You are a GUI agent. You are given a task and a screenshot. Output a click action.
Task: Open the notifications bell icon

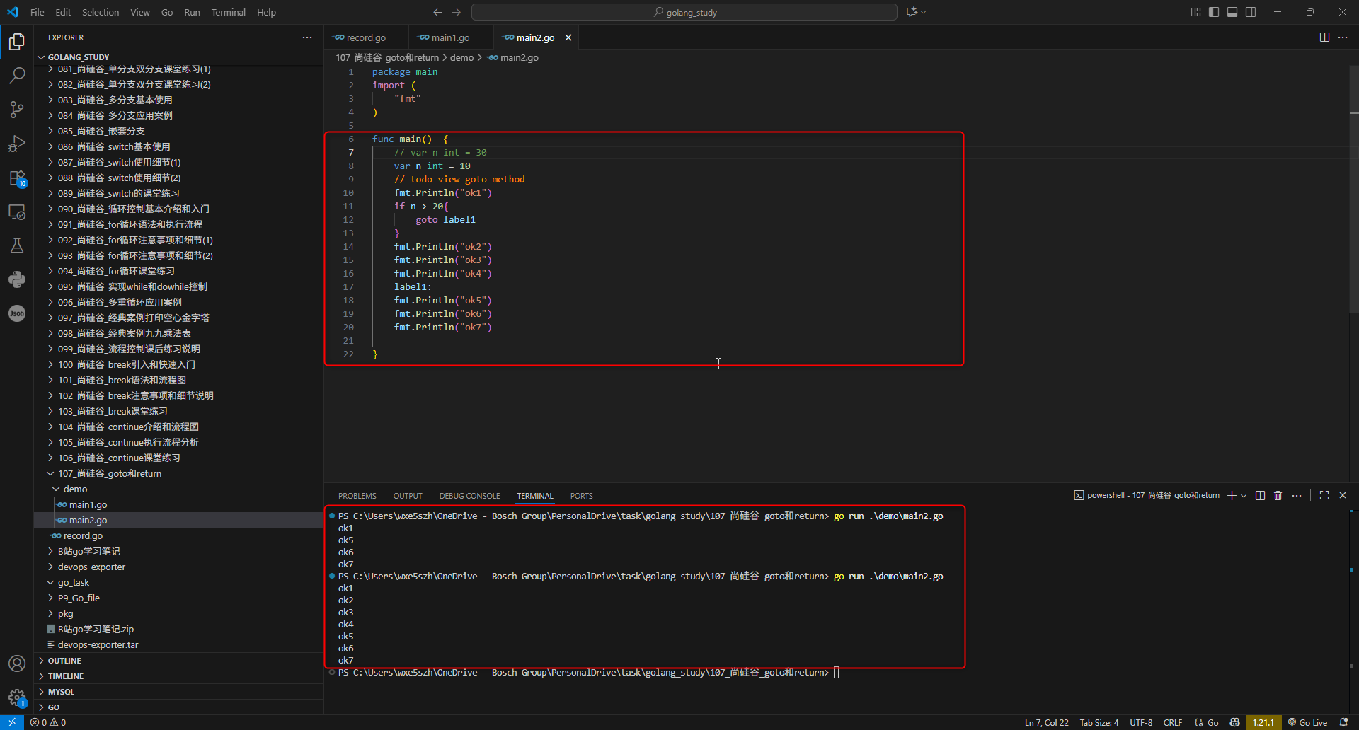[x=1344, y=722]
